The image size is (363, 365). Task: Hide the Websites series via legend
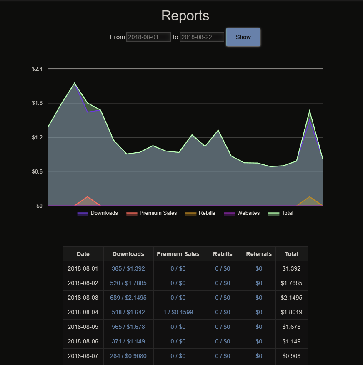tap(248, 213)
